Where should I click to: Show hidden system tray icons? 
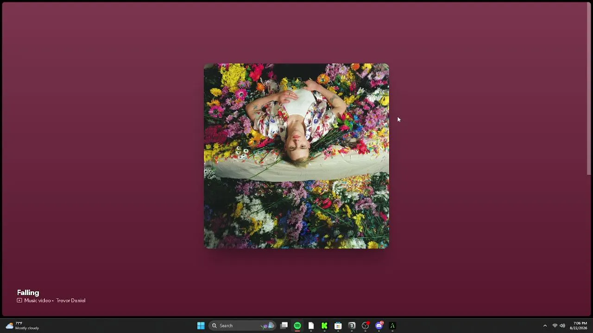point(545,326)
